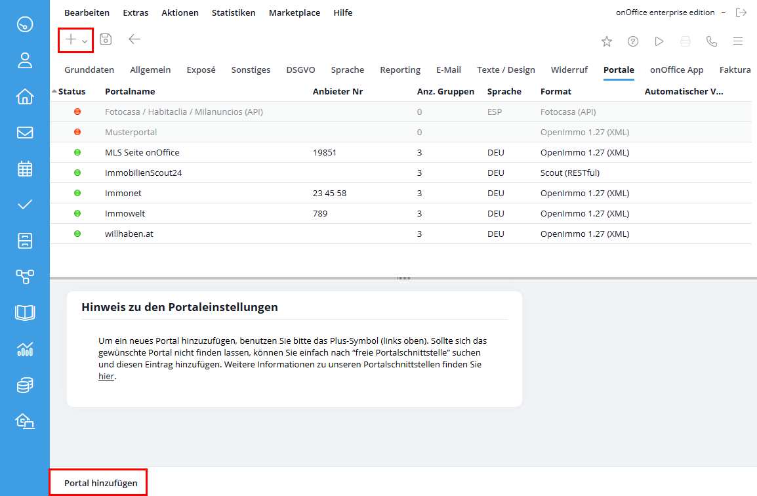This screenshot has width=757, height=496.
Task: Open the statistics chart icon in sidebar
Action: click(x=25, y=348)
